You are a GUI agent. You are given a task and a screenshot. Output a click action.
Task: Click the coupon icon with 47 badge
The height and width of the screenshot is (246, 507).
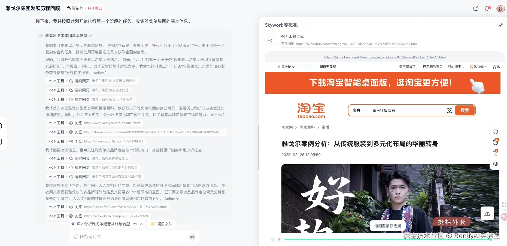495,142
